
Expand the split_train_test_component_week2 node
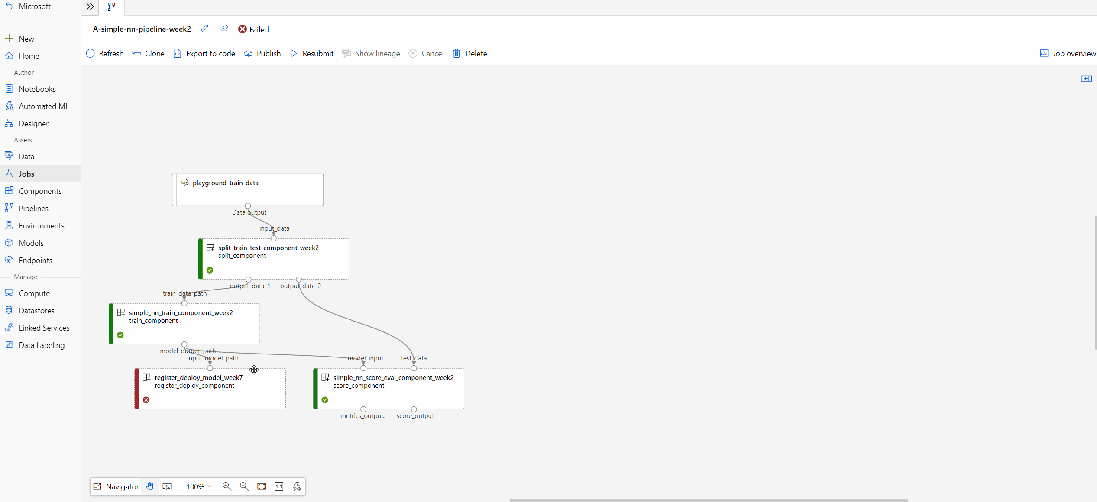210,248
